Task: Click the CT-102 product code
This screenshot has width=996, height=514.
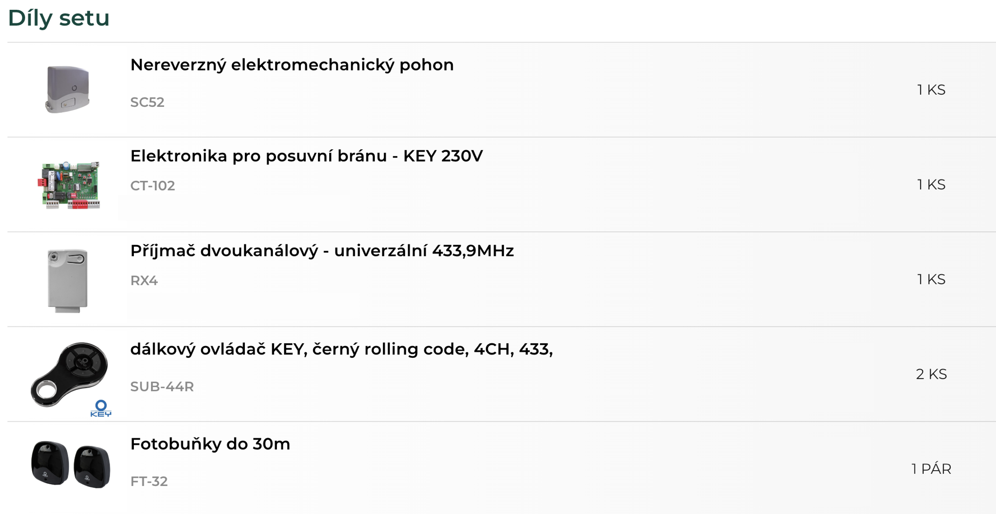Action: point(152,186)
